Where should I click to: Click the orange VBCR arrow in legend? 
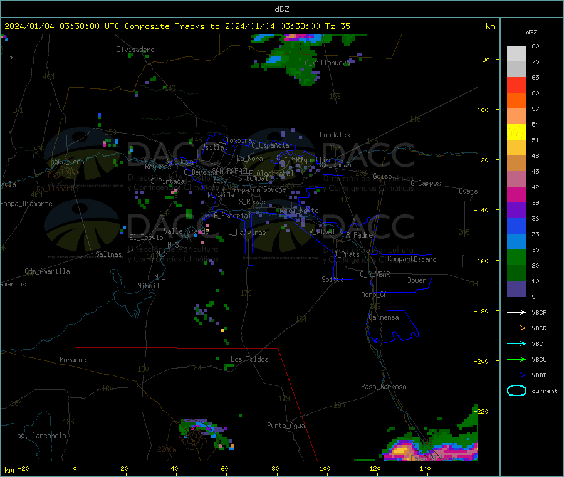[x=516, y=328]
